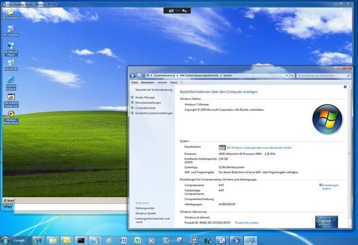Open My Documents icon on XP desktop
Image resolution: width=358 pixels, height=245 pixels.
click(x=11, y=13)
